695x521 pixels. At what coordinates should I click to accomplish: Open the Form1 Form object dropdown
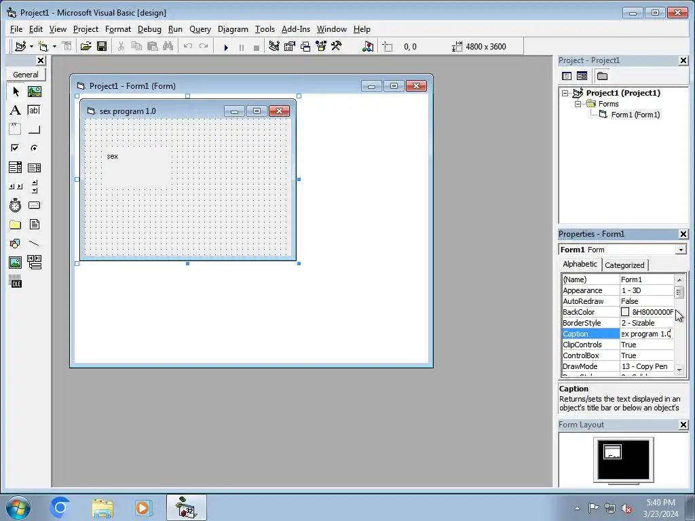coord(681,250)
